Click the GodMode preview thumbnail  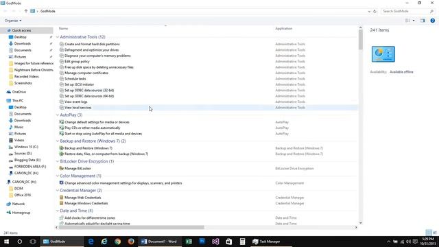pyautogui.click(x=383, y=54)
